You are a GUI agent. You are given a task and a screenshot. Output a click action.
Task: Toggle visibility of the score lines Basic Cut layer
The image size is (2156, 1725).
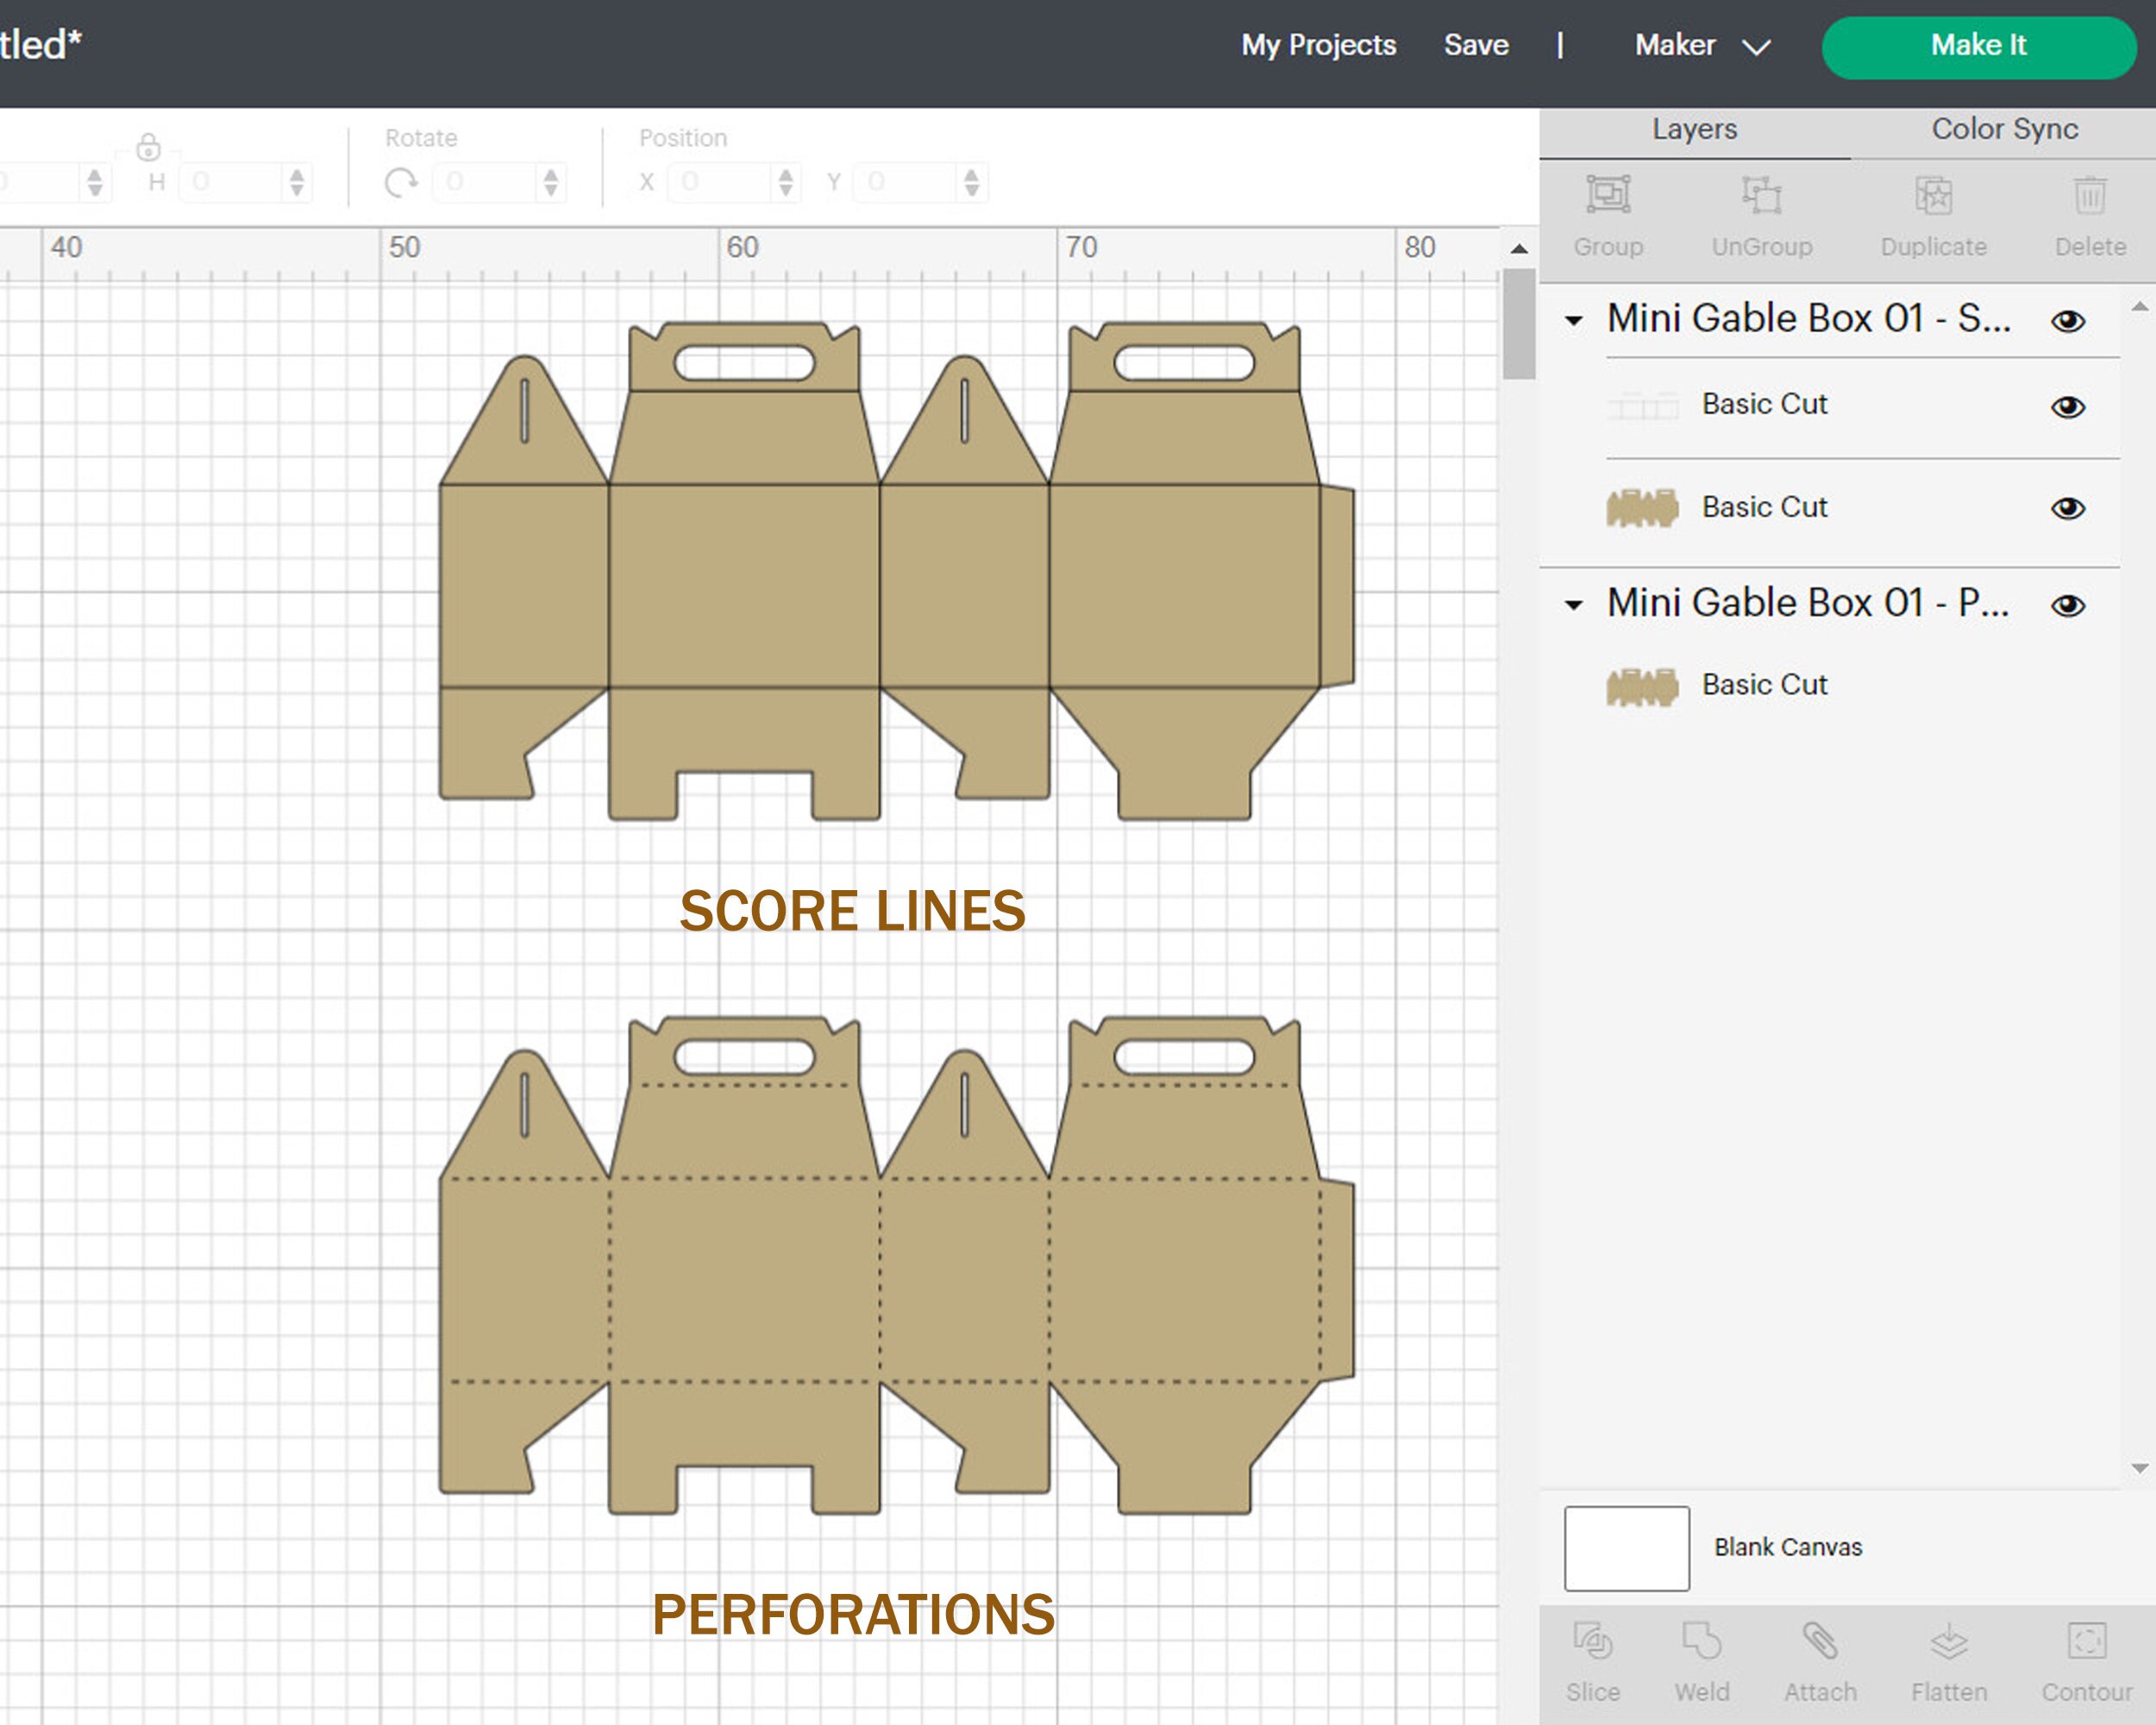(2068, 406)
